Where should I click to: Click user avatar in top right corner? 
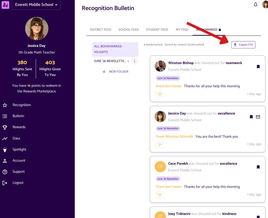click(x=265, y=4)
